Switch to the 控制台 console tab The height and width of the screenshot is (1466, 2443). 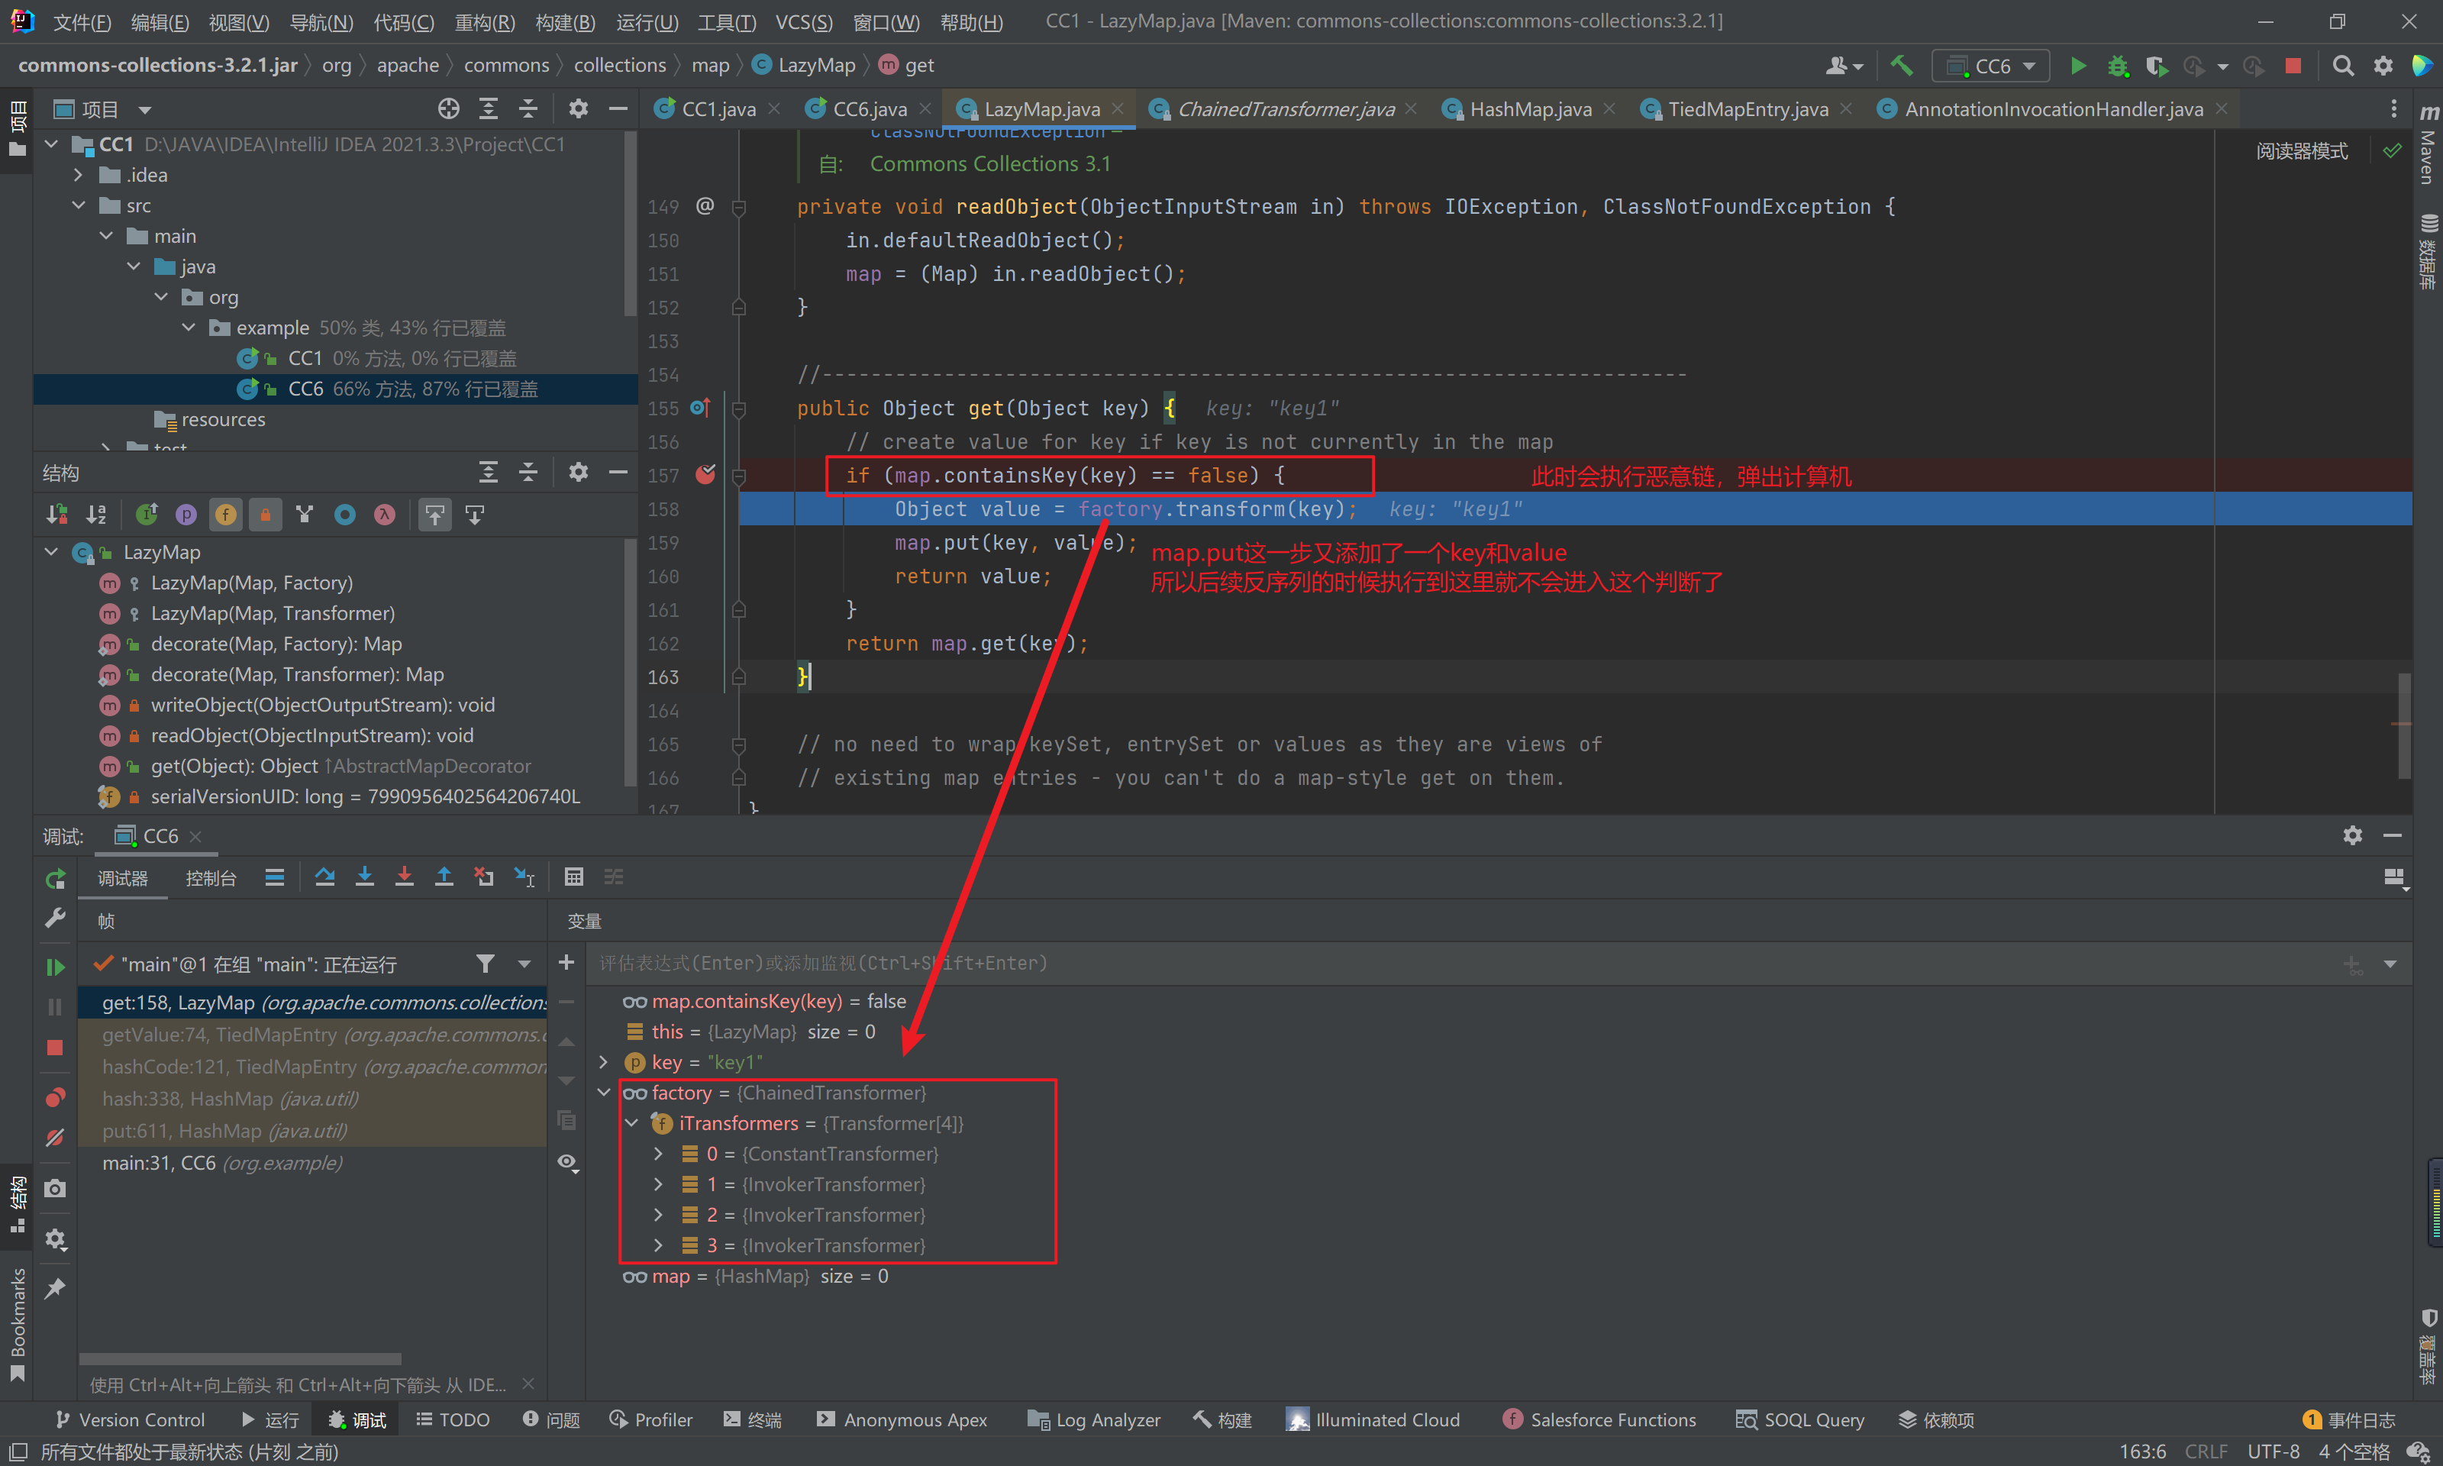click(x=211, y=878)
